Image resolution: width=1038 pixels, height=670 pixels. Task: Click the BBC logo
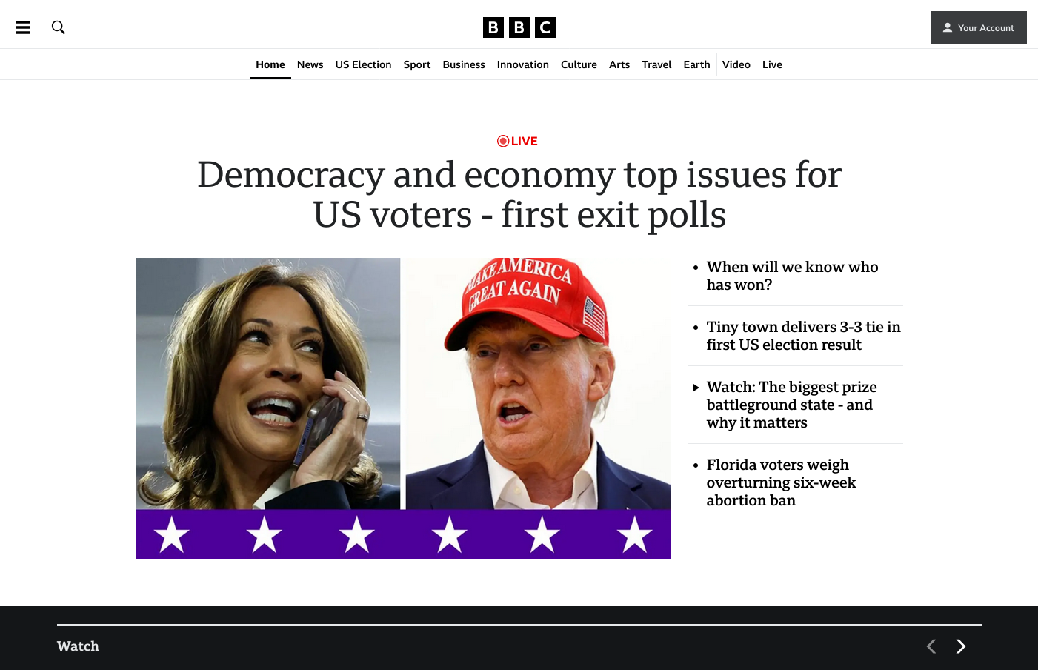pyautogui.click(x=519, y=27)
